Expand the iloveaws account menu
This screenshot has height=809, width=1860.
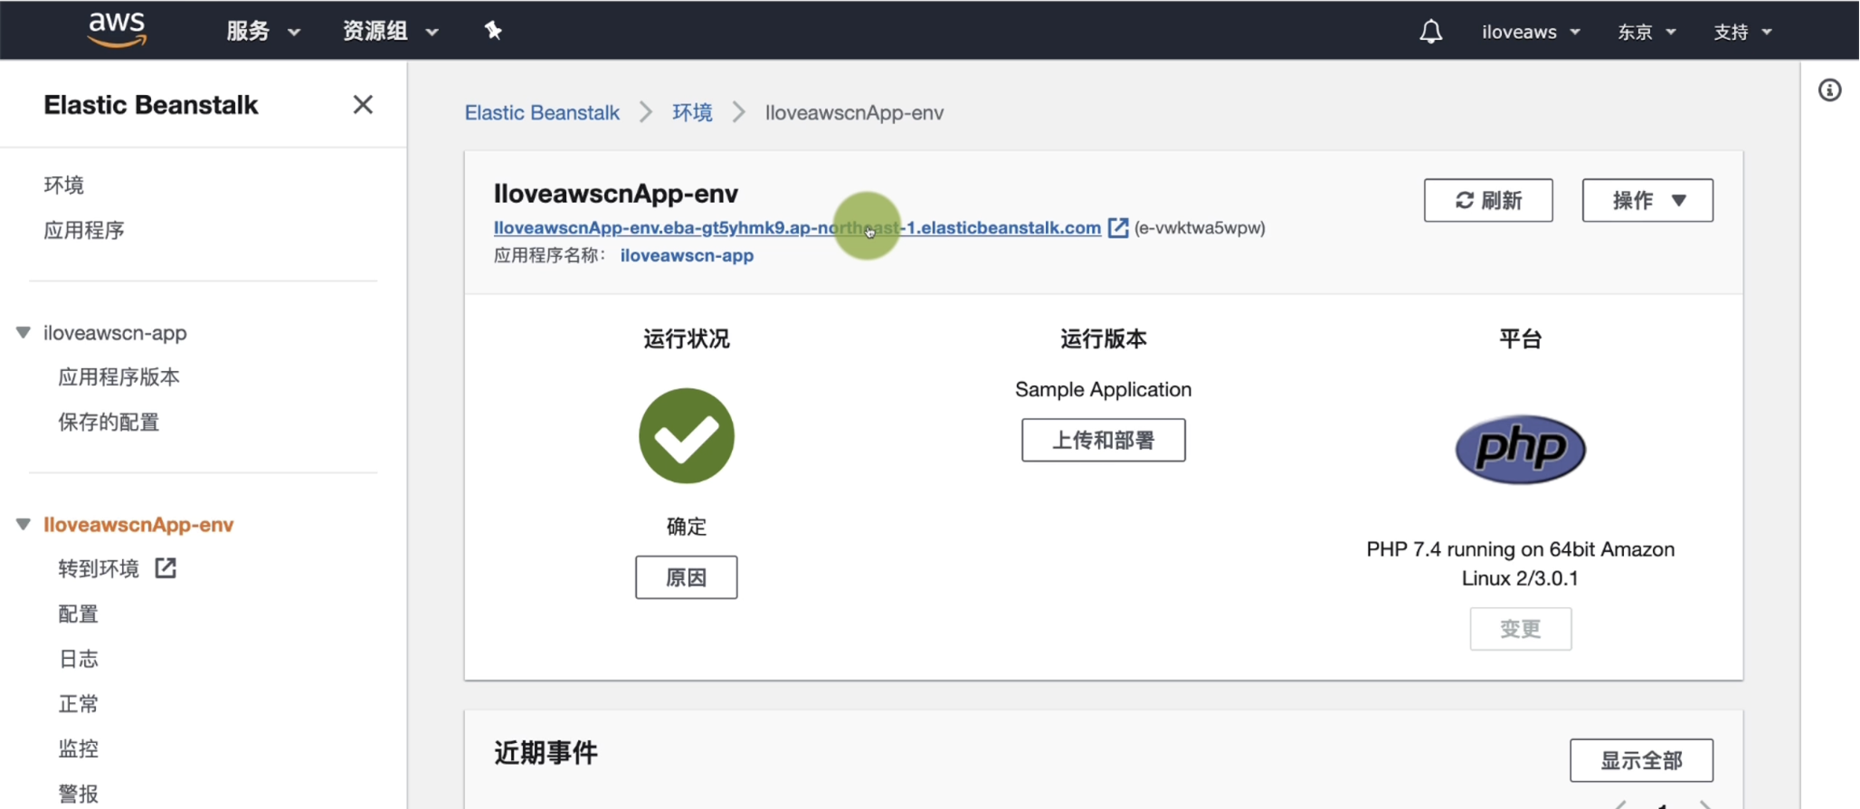click(1531, 32)
